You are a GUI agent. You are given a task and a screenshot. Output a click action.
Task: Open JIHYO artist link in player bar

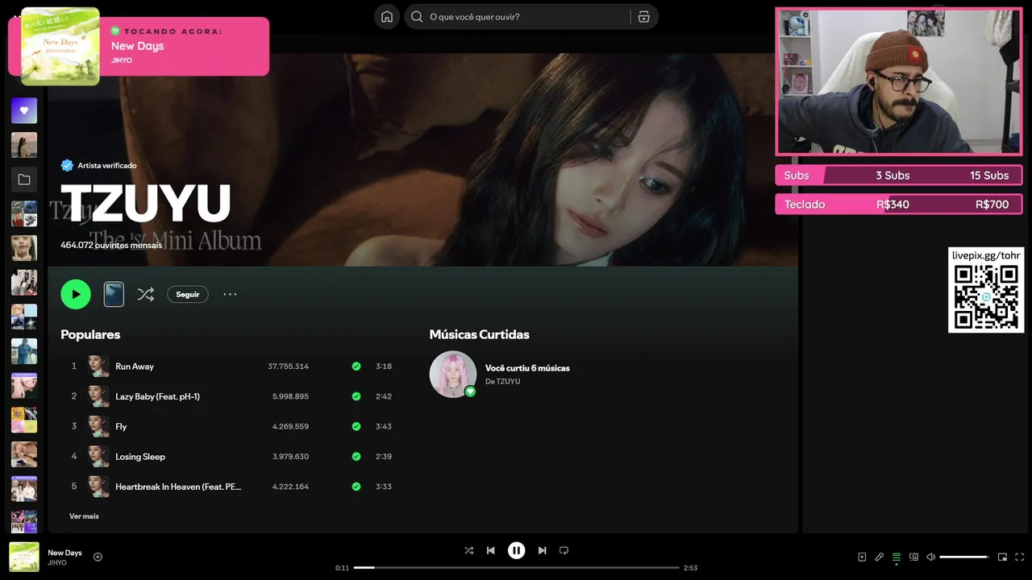(56, 563)
